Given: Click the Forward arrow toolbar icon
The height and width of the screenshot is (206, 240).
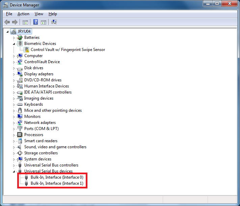Looking at the screenshot, I should tap(15, 22).
